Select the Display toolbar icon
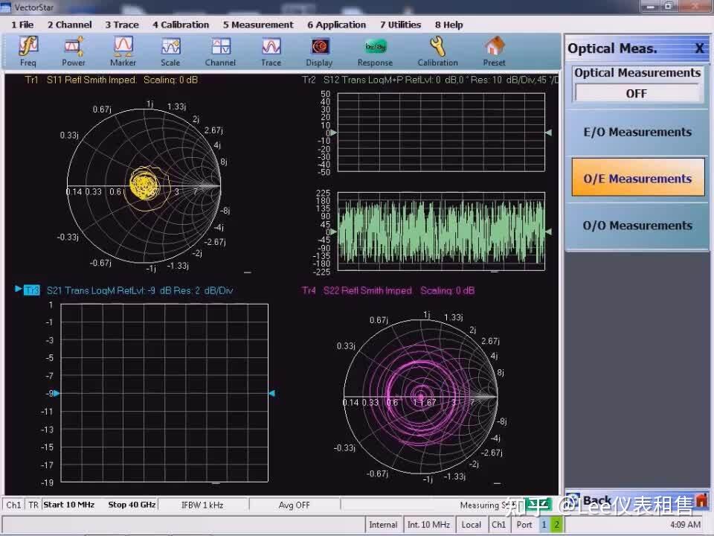This screenshot has height=536, width=714. pyautogui.click(x=319, y=51)
